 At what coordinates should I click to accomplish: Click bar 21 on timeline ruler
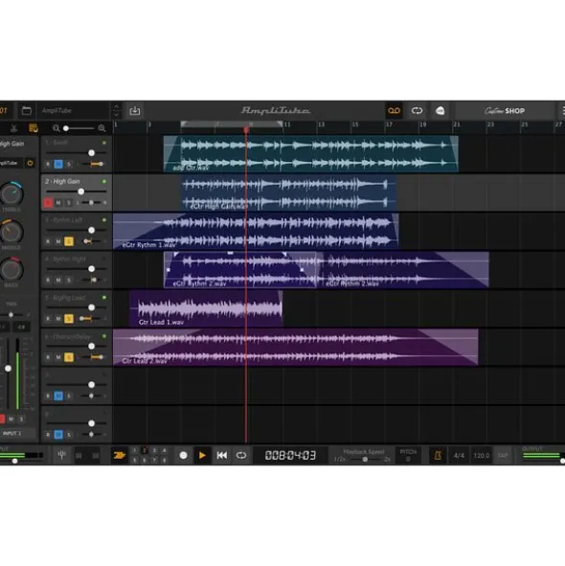(457, 125)
